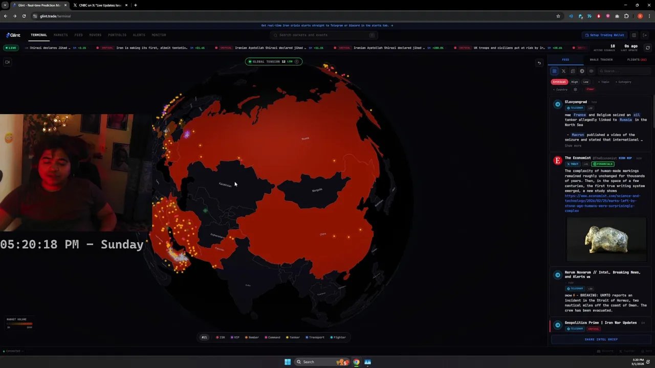The height and width of the screenshot is (368, 655).
Task: Switch to the Markets nav tab
Action: [60, 35]
